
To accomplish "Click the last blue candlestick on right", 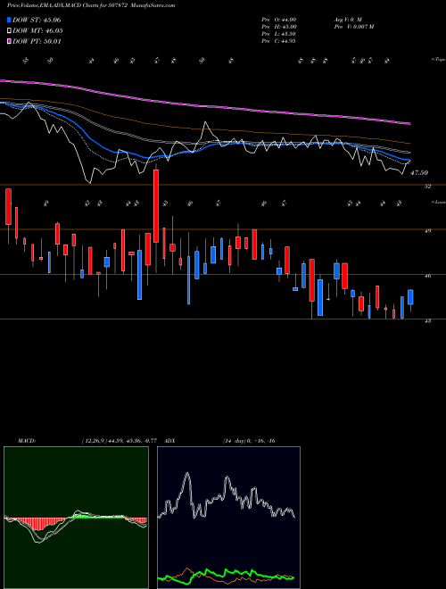I will (410, 297).
